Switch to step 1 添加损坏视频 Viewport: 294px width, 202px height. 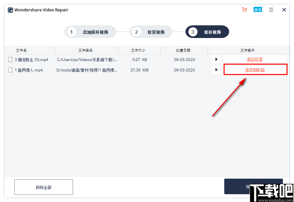click(90, 32)
